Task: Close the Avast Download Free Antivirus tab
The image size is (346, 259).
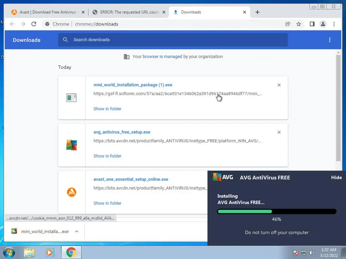Action: click(83, 12)
